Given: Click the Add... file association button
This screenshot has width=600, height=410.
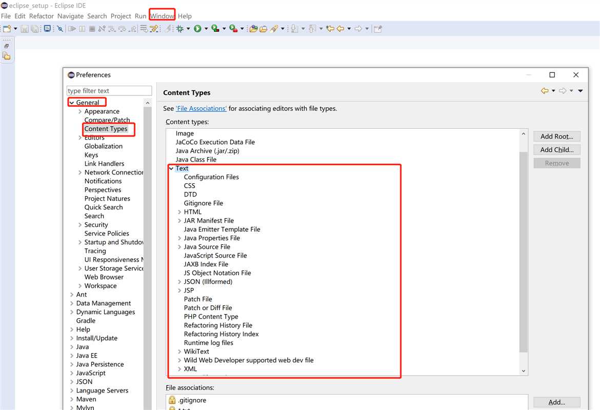Looking at the screenshot, I should 557,402.
